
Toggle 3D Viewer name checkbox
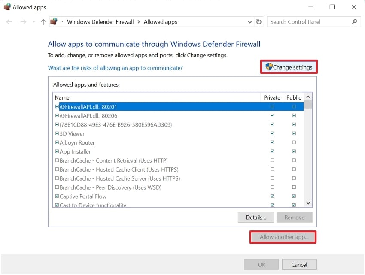[x=57, y=133]
